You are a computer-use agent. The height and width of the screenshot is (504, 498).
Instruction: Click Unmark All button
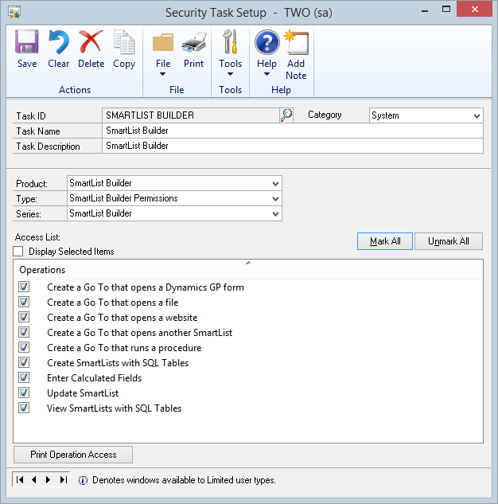[x=449, y=241]
